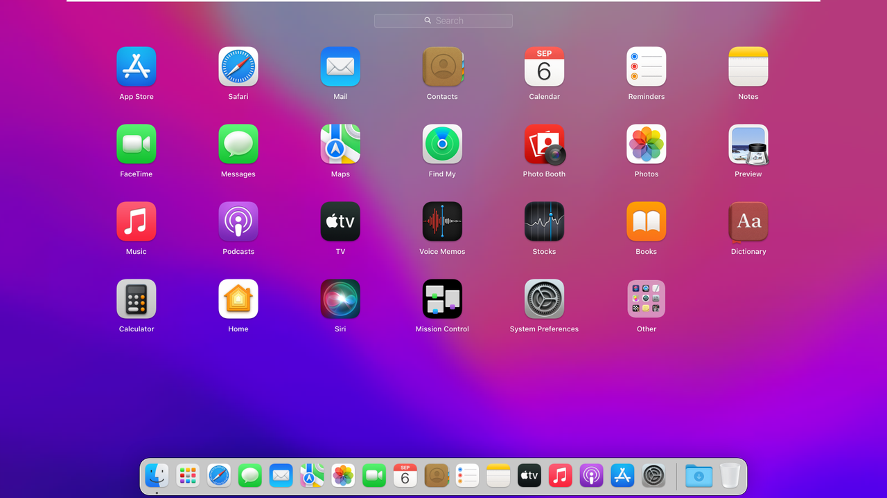Expand the Other folder
The width and height of the screenshot is (887, 498).
[646, 299]
